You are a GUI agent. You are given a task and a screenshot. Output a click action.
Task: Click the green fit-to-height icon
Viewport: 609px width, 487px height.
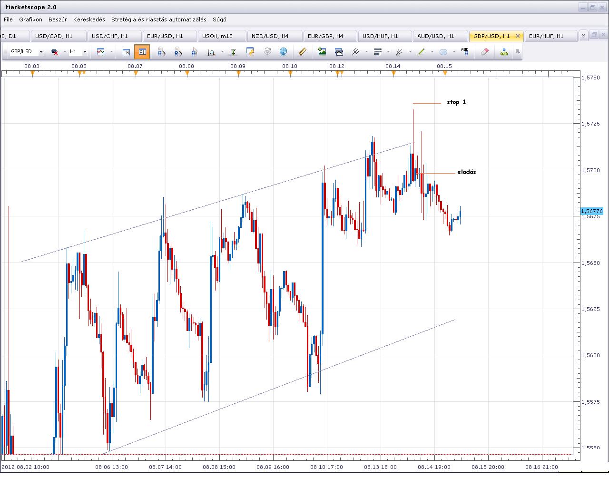coord(234,52)
